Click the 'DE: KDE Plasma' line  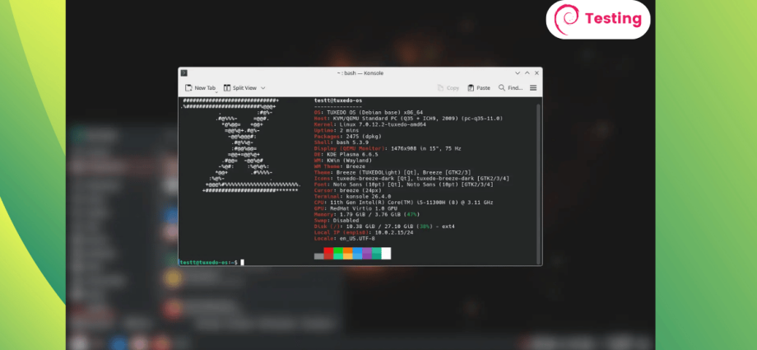tap(346, 154)
